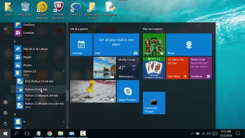Open the OneNote Notes to go tile

point(201,68)
